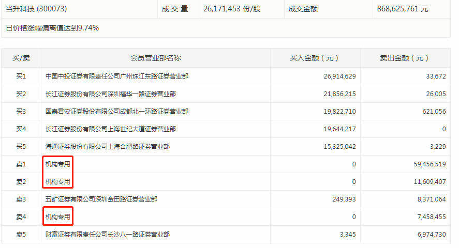
Task: Select 机构专用 in the 卖1 row
Action: point(58,164)
